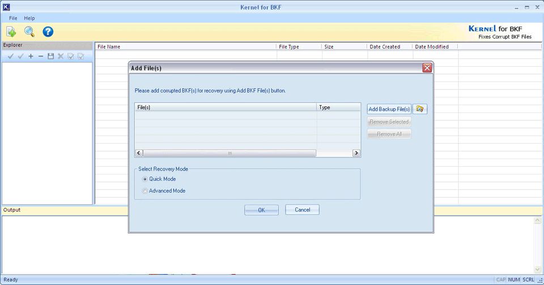Open the File menu
The image size is (544, 285).
coord(13,18)
